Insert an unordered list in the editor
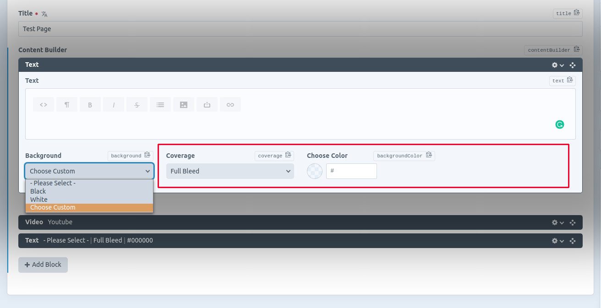 coord(160,104)
